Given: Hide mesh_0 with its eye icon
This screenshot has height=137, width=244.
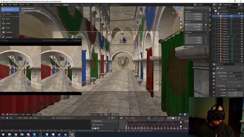Looking at the screenshot, I should [x=242, y=19].
